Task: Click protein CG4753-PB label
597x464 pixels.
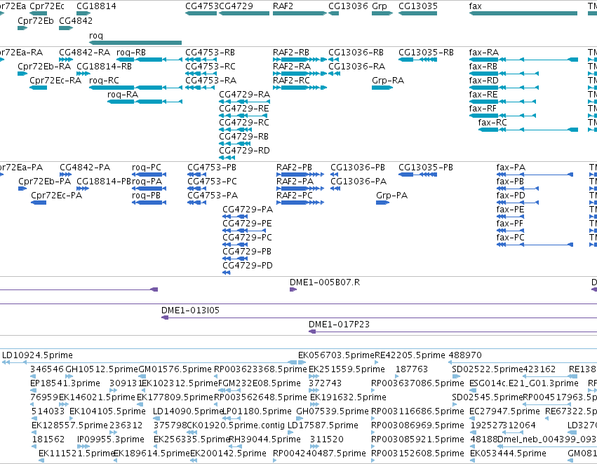Action: pyautogui.click(x=212, y=168)
